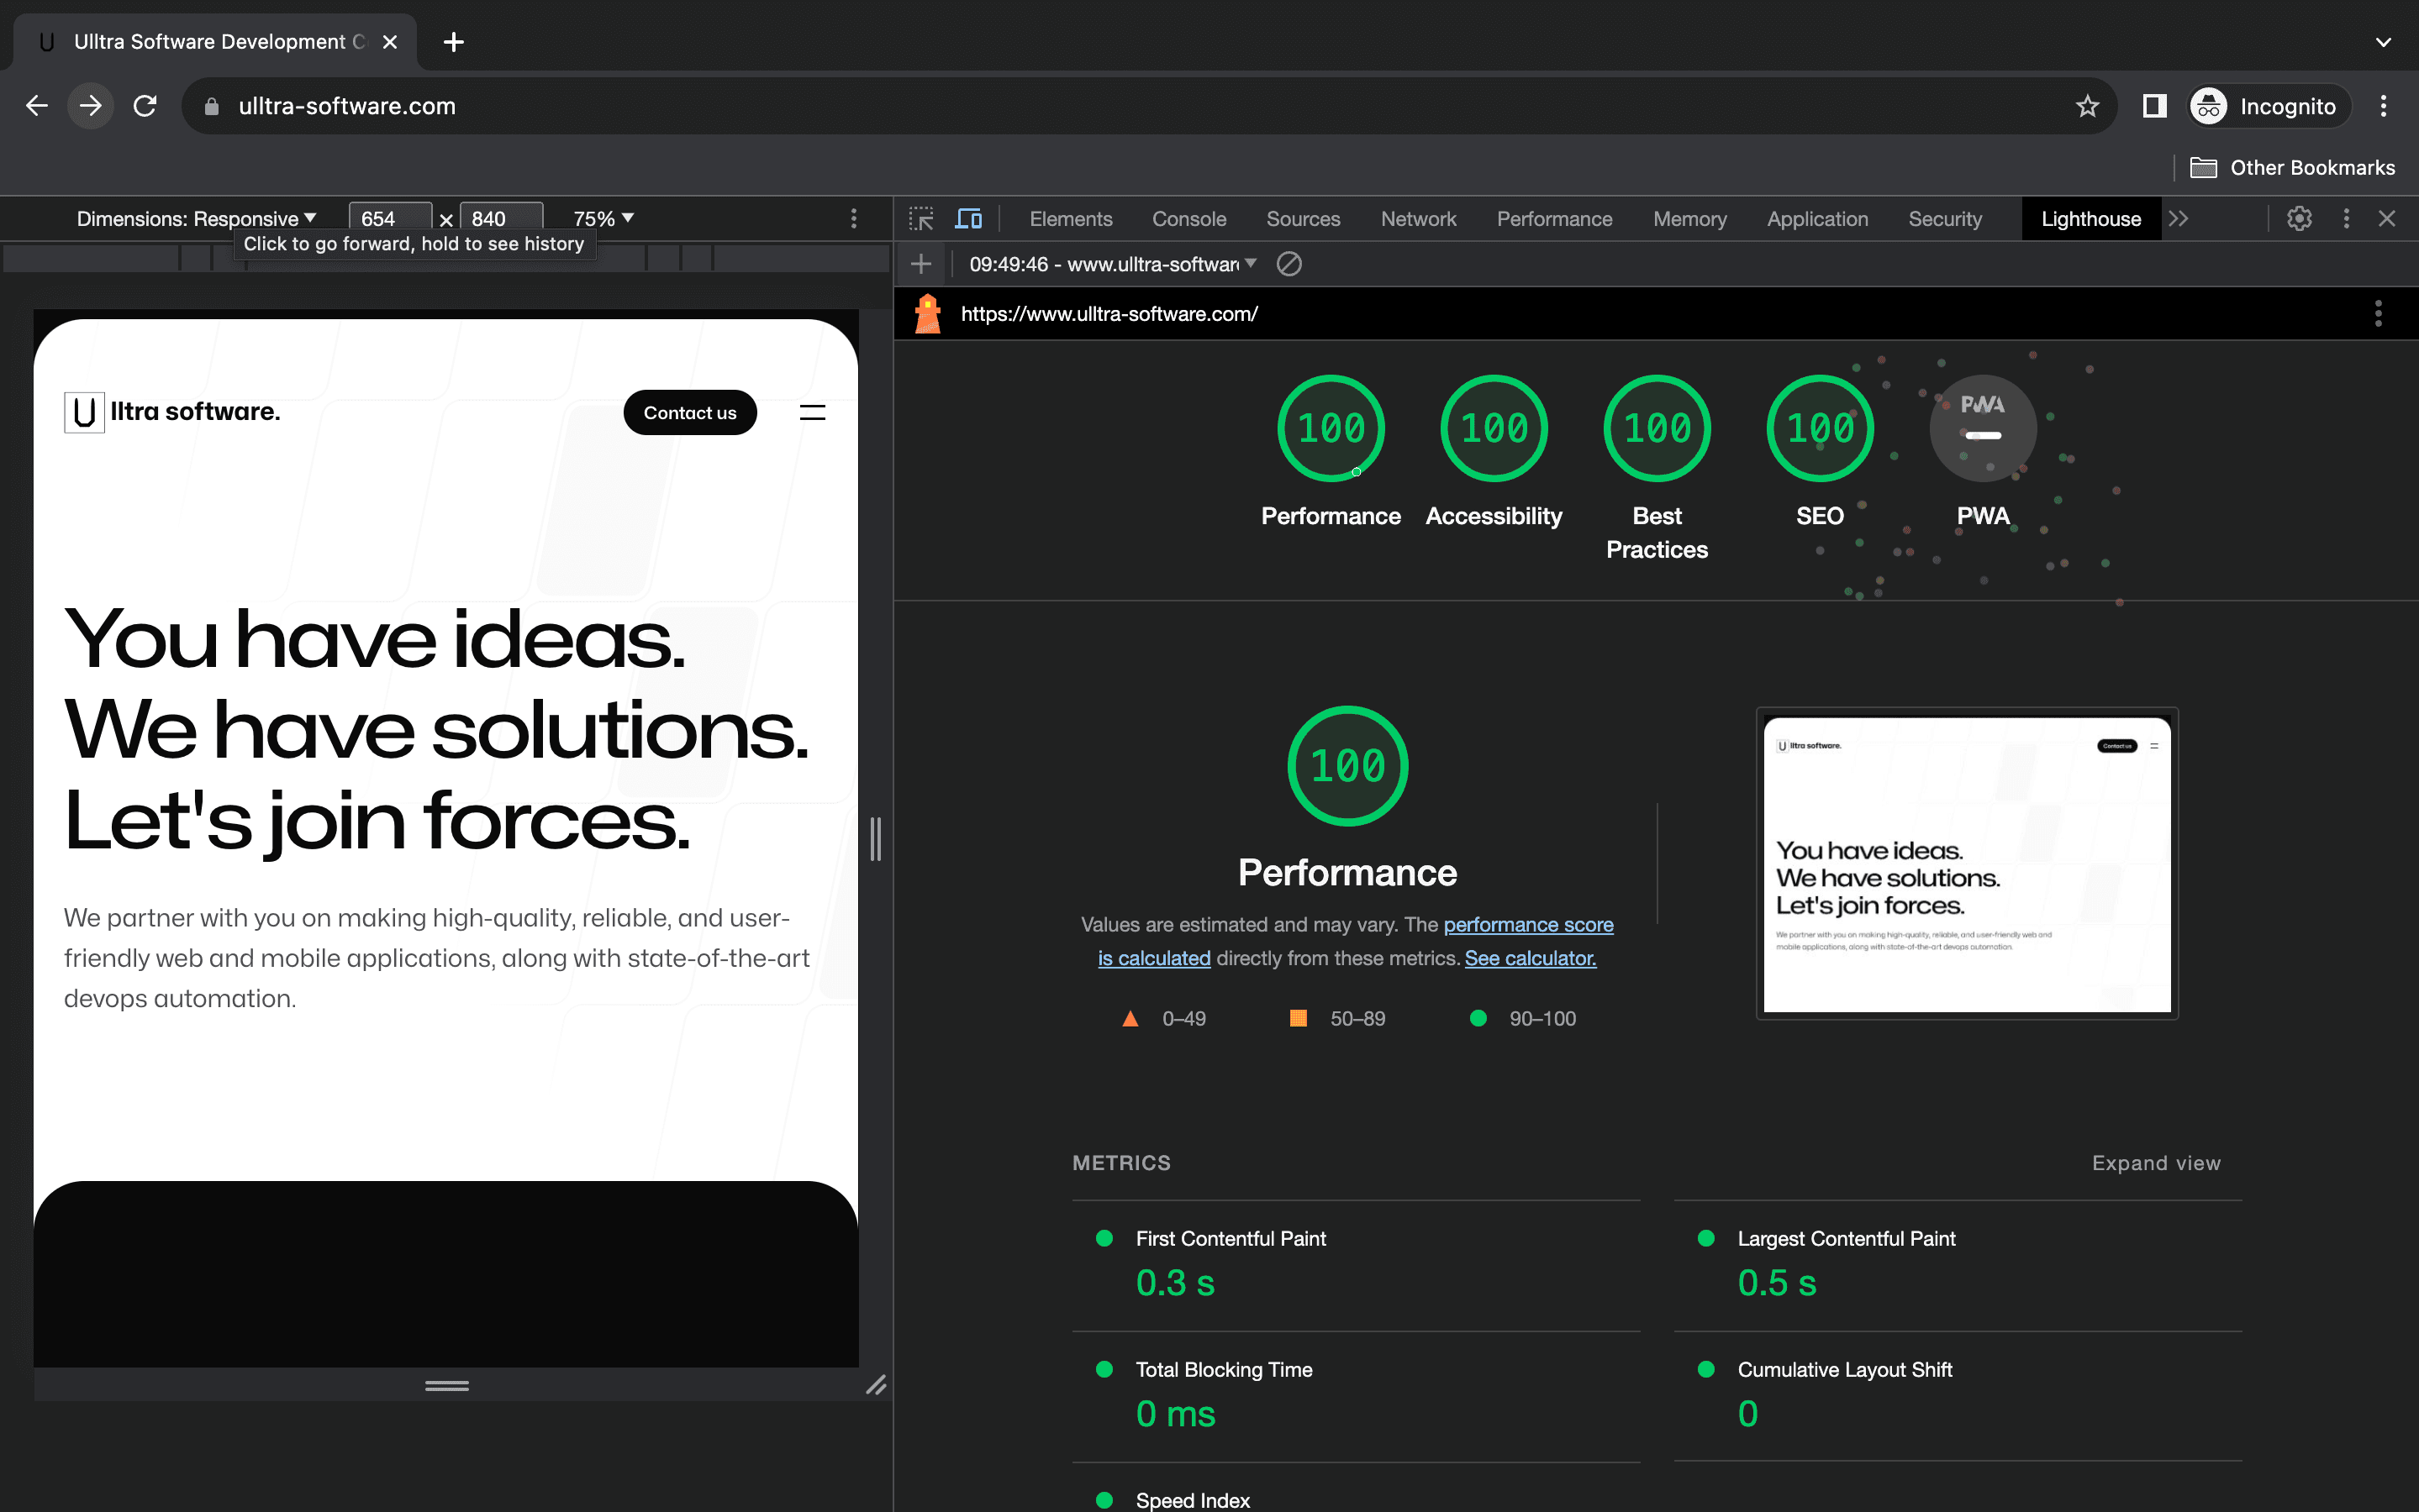Click the Lighthouse logo icon

(x=927, y=314)
